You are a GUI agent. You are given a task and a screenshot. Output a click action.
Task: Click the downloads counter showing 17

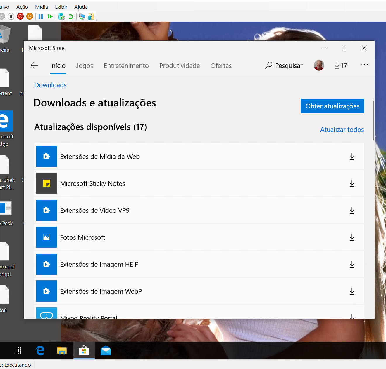tap(341, 65)
